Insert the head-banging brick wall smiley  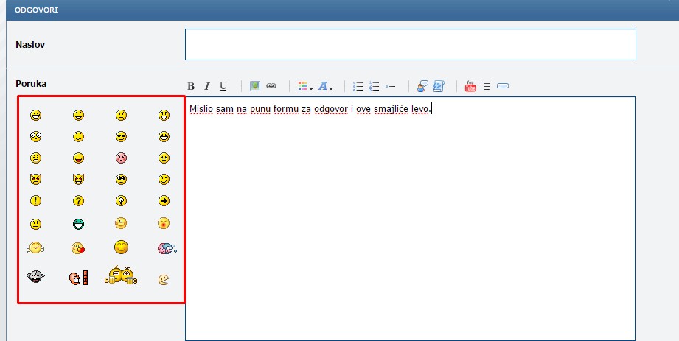78,278
